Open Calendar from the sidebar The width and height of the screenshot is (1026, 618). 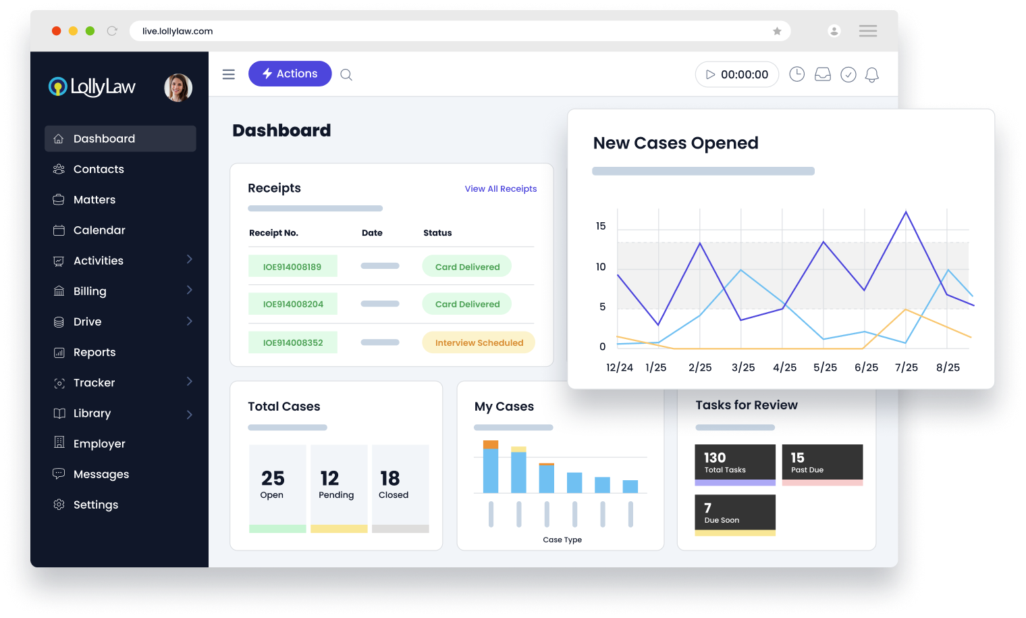pyautogui.click(x=99, y=230)
